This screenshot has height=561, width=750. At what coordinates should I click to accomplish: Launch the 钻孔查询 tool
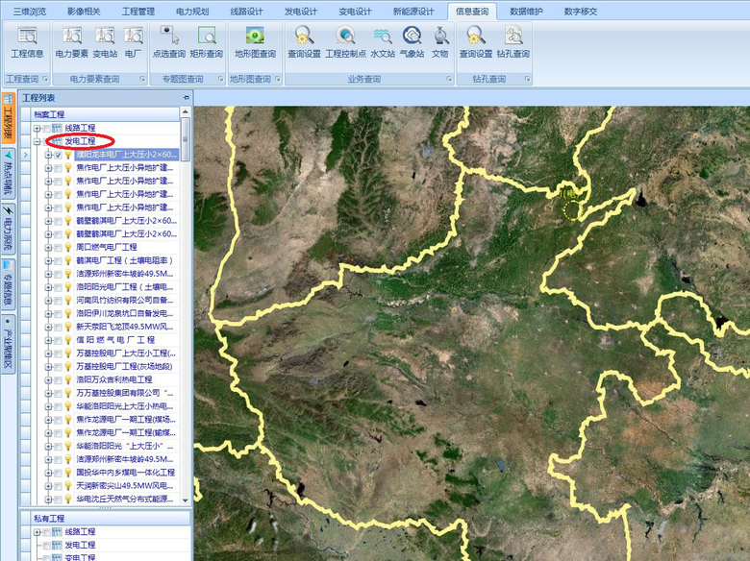coord(513,43)
